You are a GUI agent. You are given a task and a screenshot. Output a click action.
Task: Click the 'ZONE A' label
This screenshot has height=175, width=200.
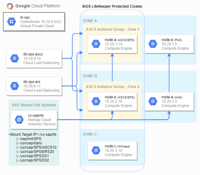90,21
